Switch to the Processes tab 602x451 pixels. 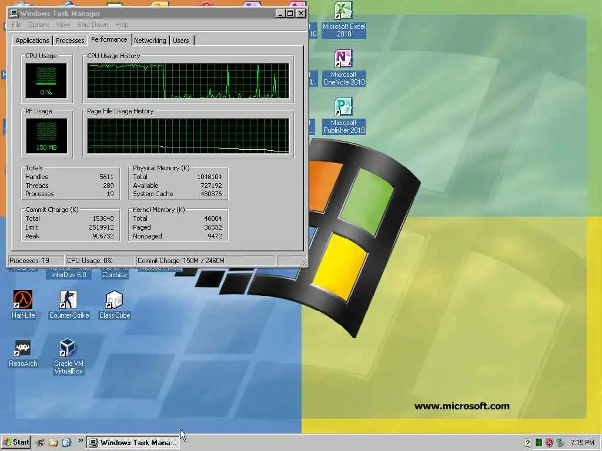[x=70, y=41]
